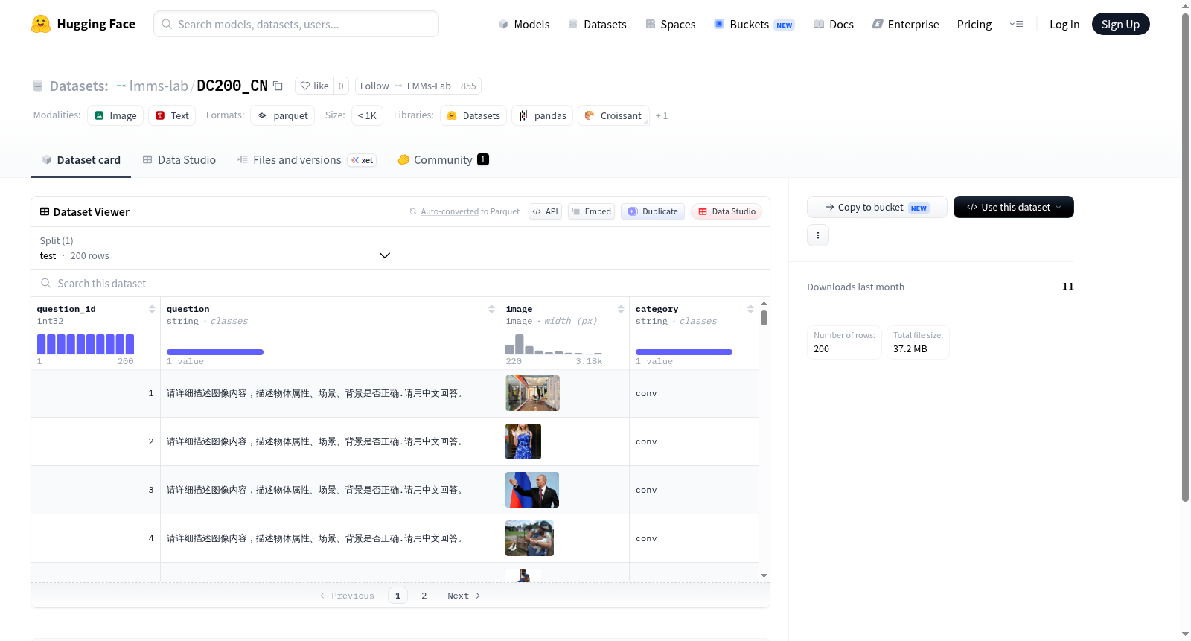Open the three-dot more options menu
The height and width of the screenshot is (641, 1191).
(x=818, y=235)
